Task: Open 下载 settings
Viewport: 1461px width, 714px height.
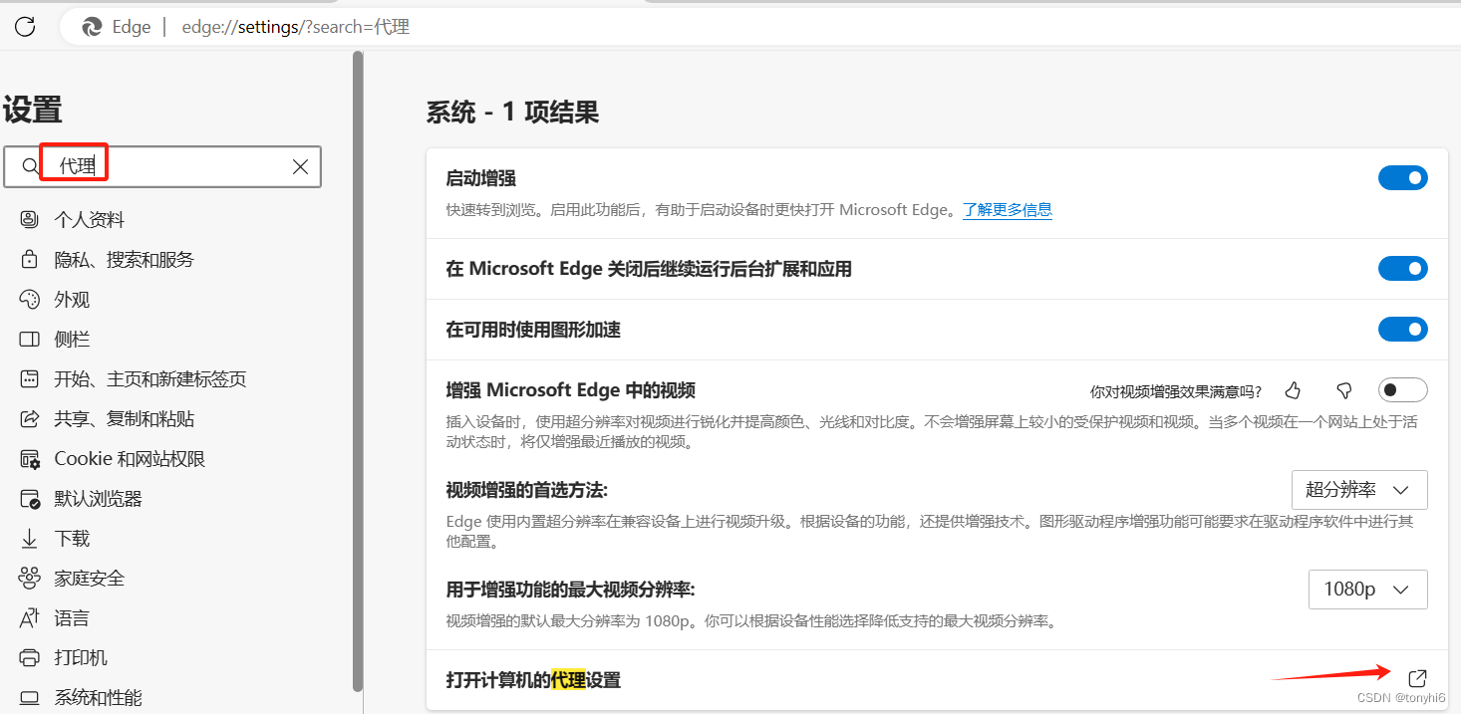Action: coord(72,539)
